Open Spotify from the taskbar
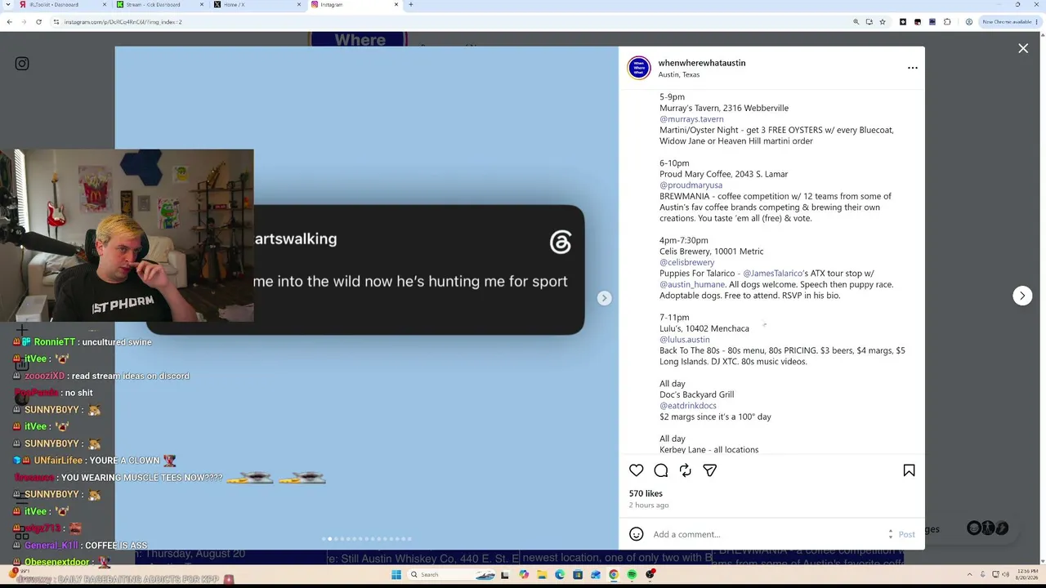Image resolution: width=1046 pixels, height=588 pixels. pyautogui.click(x=632, y=575)
